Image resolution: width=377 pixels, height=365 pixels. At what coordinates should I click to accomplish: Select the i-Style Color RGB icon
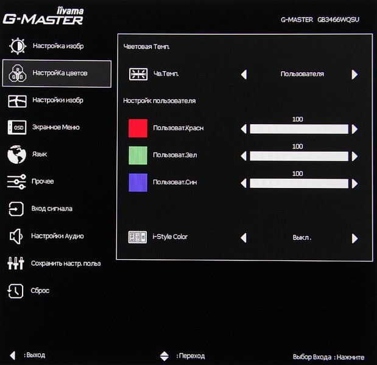coord(138,237)
